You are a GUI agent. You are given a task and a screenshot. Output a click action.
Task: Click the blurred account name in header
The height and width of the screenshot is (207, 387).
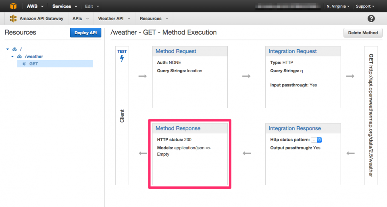(287, 6)
